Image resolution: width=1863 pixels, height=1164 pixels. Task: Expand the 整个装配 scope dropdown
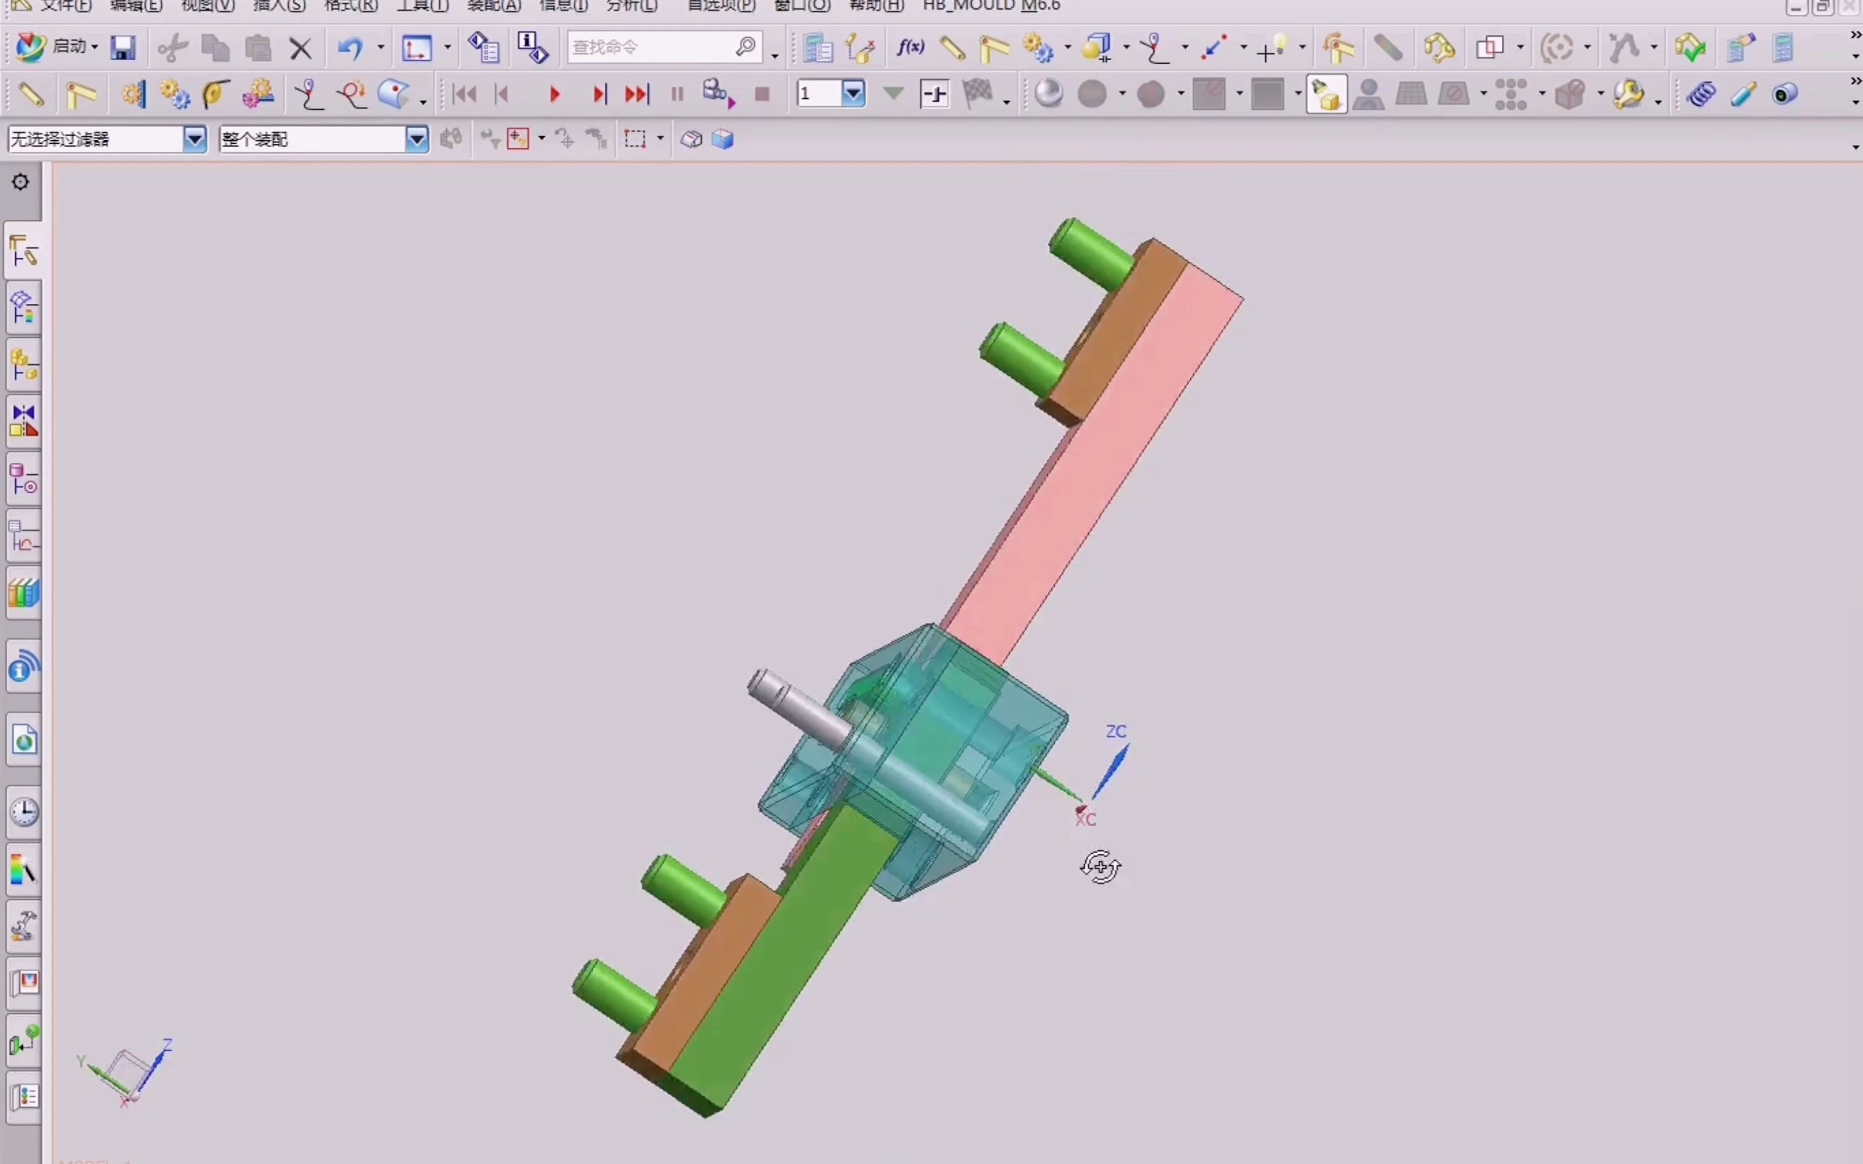click(x=417, y=139)
